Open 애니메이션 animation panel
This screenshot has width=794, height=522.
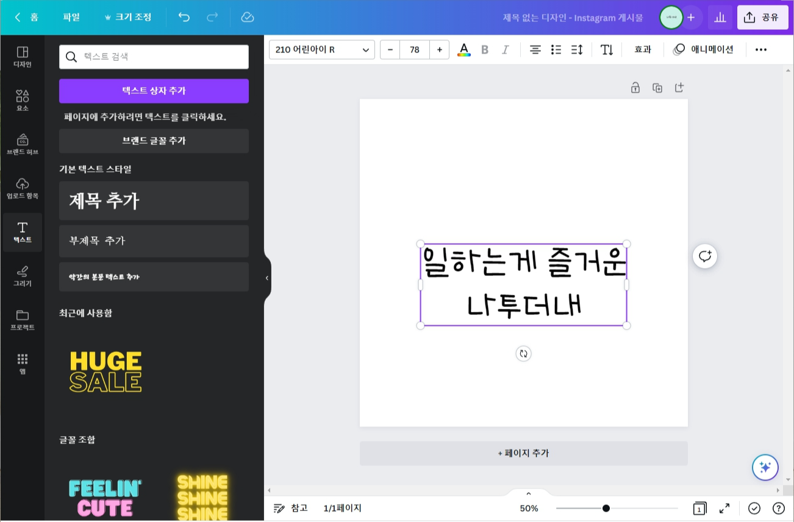(704, 49)
